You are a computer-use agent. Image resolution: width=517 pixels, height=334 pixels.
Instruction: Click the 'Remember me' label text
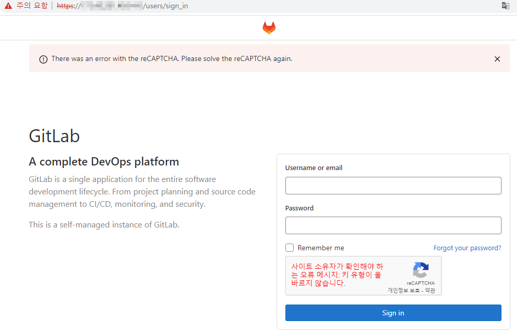coord(321,248)
